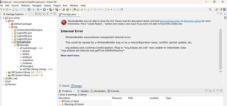Switch to the Javadoc tab
This screenshot has width=227, height=106.
pyautogui.click(x=83, y=91)
